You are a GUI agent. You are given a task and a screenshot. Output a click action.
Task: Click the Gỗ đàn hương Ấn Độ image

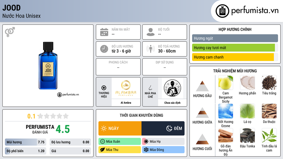226,136
